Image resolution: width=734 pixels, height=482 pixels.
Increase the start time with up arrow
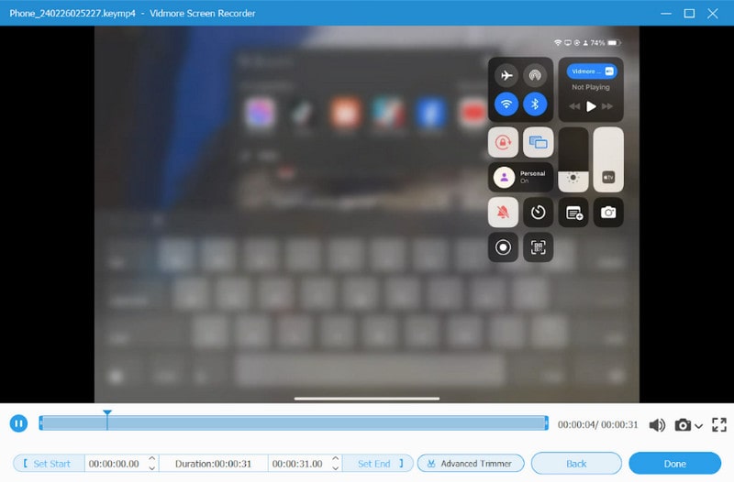click(x=152, y=459)
